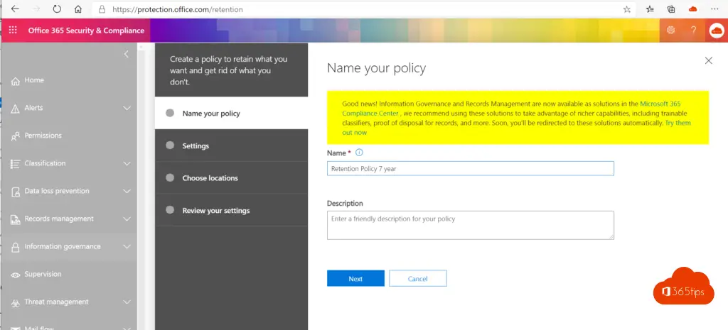Collapse the left navigation pane arrow

127,54
